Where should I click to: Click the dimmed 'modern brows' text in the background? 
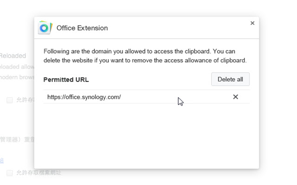coord(17,77)
